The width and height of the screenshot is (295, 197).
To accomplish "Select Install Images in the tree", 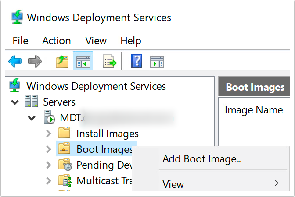I will coord(108,134).
